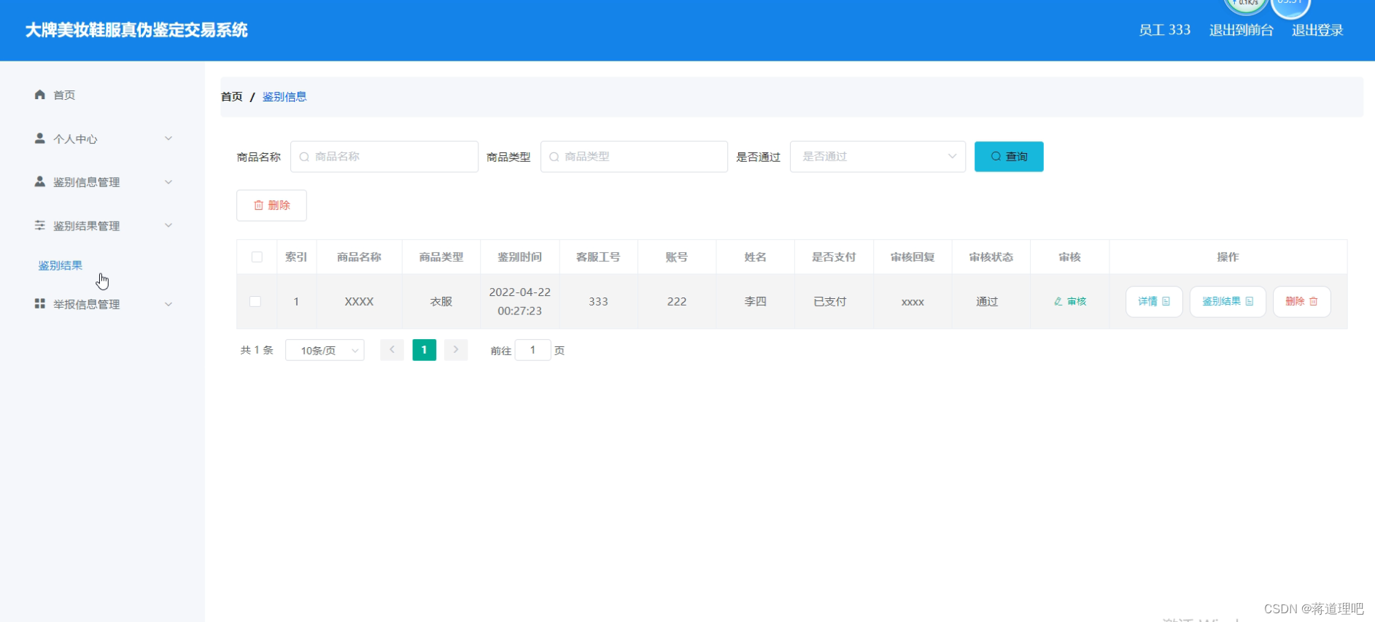Click the 审核回复 cell xxxx
This screenshot has height=622, width=1375.
[913, 302]
